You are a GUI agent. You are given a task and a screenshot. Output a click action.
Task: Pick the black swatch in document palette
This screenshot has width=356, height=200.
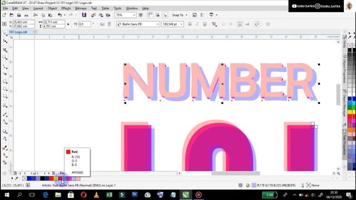tap(42, 178)
